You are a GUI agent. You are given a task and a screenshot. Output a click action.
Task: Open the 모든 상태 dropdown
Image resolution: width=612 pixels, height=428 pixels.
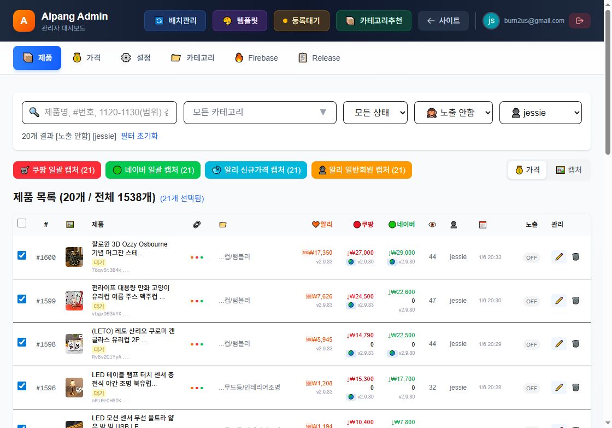pos(375,113)
